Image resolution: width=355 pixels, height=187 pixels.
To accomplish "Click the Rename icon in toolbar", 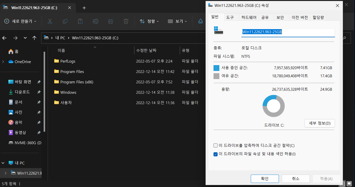I will pyautogui.click(x=96, y=21).
